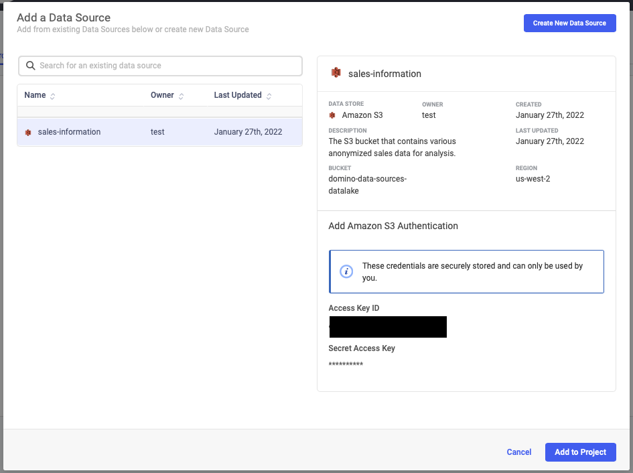Toggle sorting on the Last Updated column
Screen dimensions: 633x473
coord(269,95)
